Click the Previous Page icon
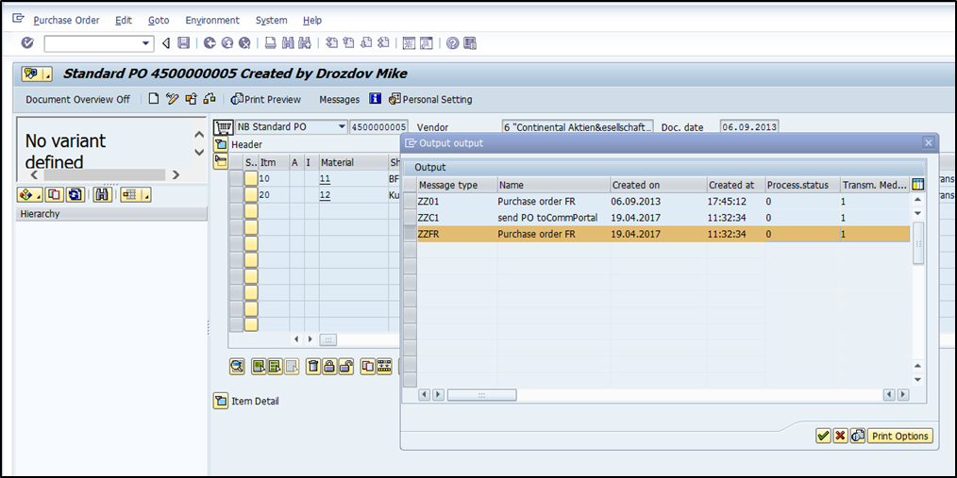This screenshot has height=478, width=957. click(349, 43)
